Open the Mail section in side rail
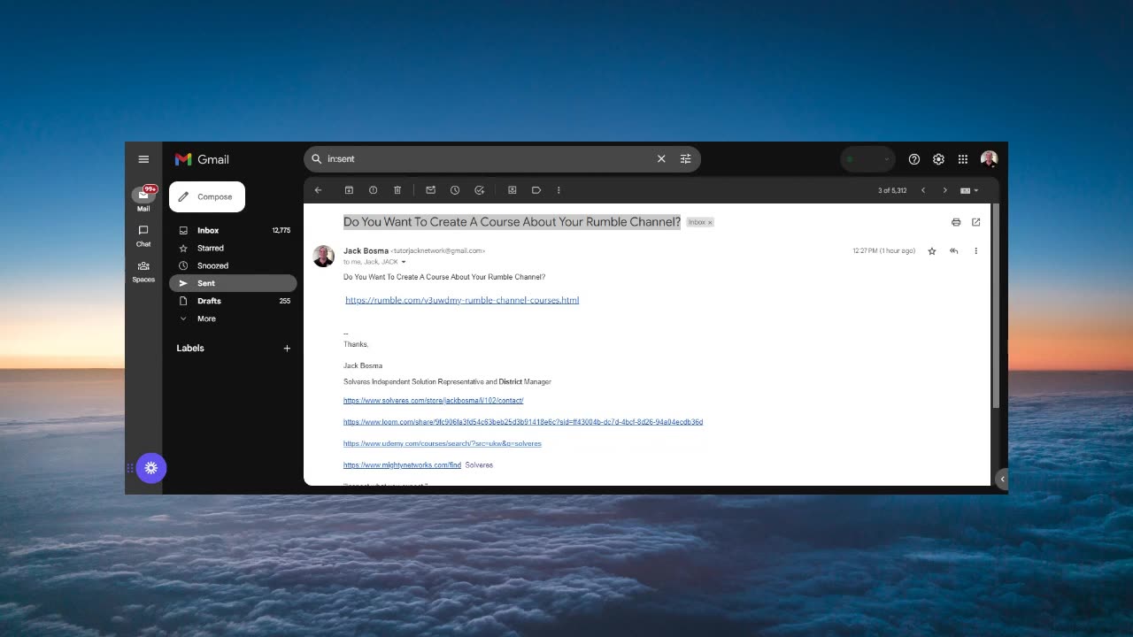Viewport: 1133px width, 637px height. [x=143, y=199]
